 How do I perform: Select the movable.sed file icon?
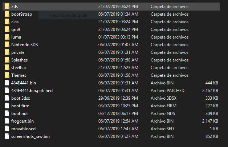(7, 129)
